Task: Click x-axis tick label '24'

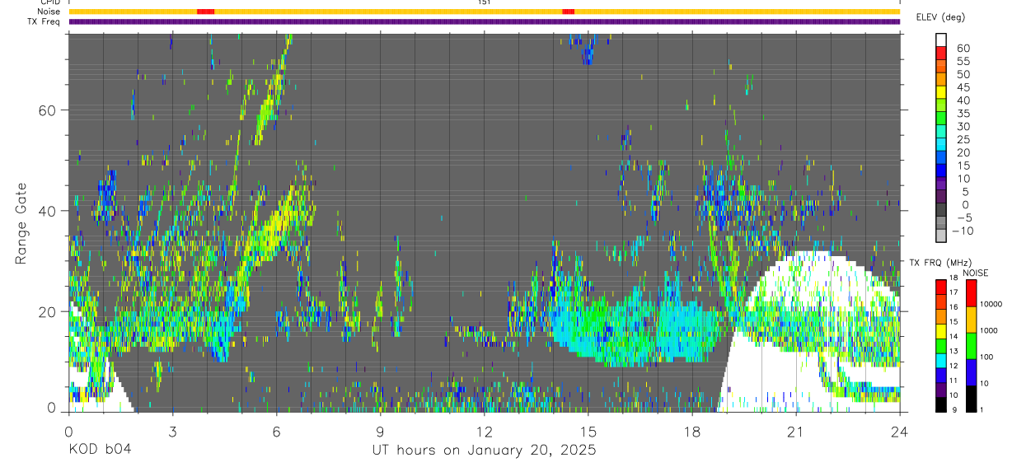Action: pos(899,431)
